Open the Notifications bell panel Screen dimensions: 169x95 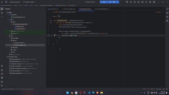(x=167, y=9)
